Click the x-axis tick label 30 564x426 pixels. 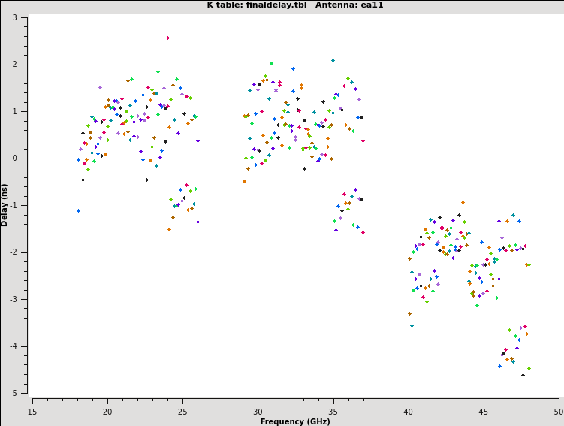pyautogui.click(x=258, y=412)
